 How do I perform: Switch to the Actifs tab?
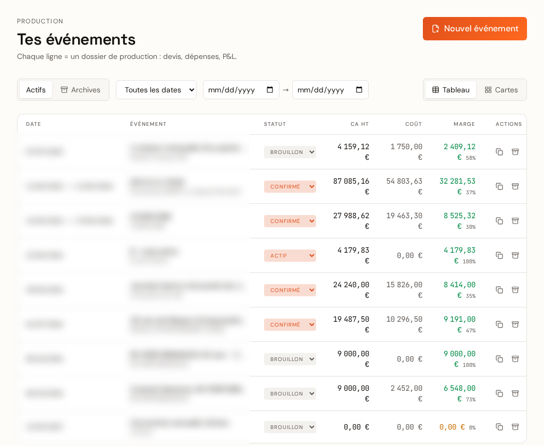click(36, 90)
